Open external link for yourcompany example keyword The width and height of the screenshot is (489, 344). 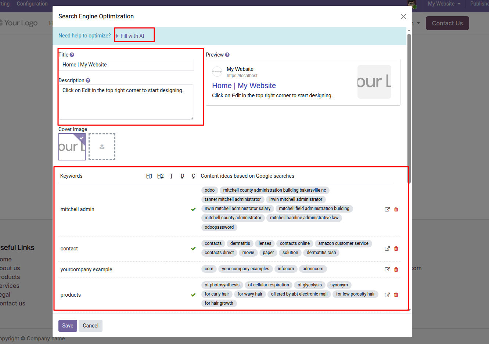click(x=387, y=269)
